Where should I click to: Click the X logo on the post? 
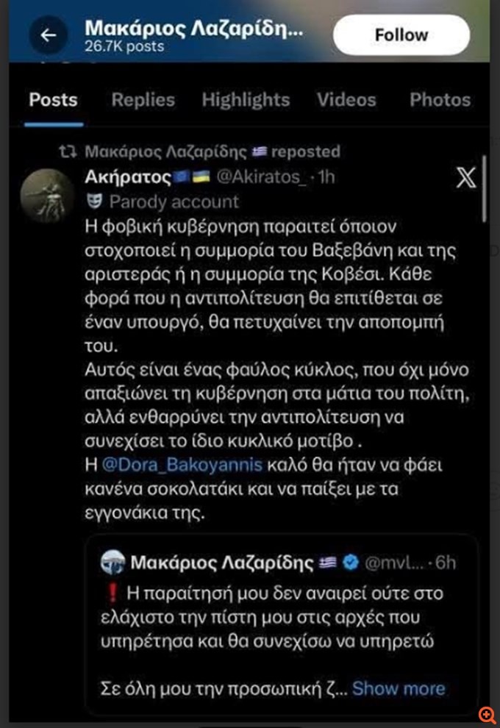466,179
